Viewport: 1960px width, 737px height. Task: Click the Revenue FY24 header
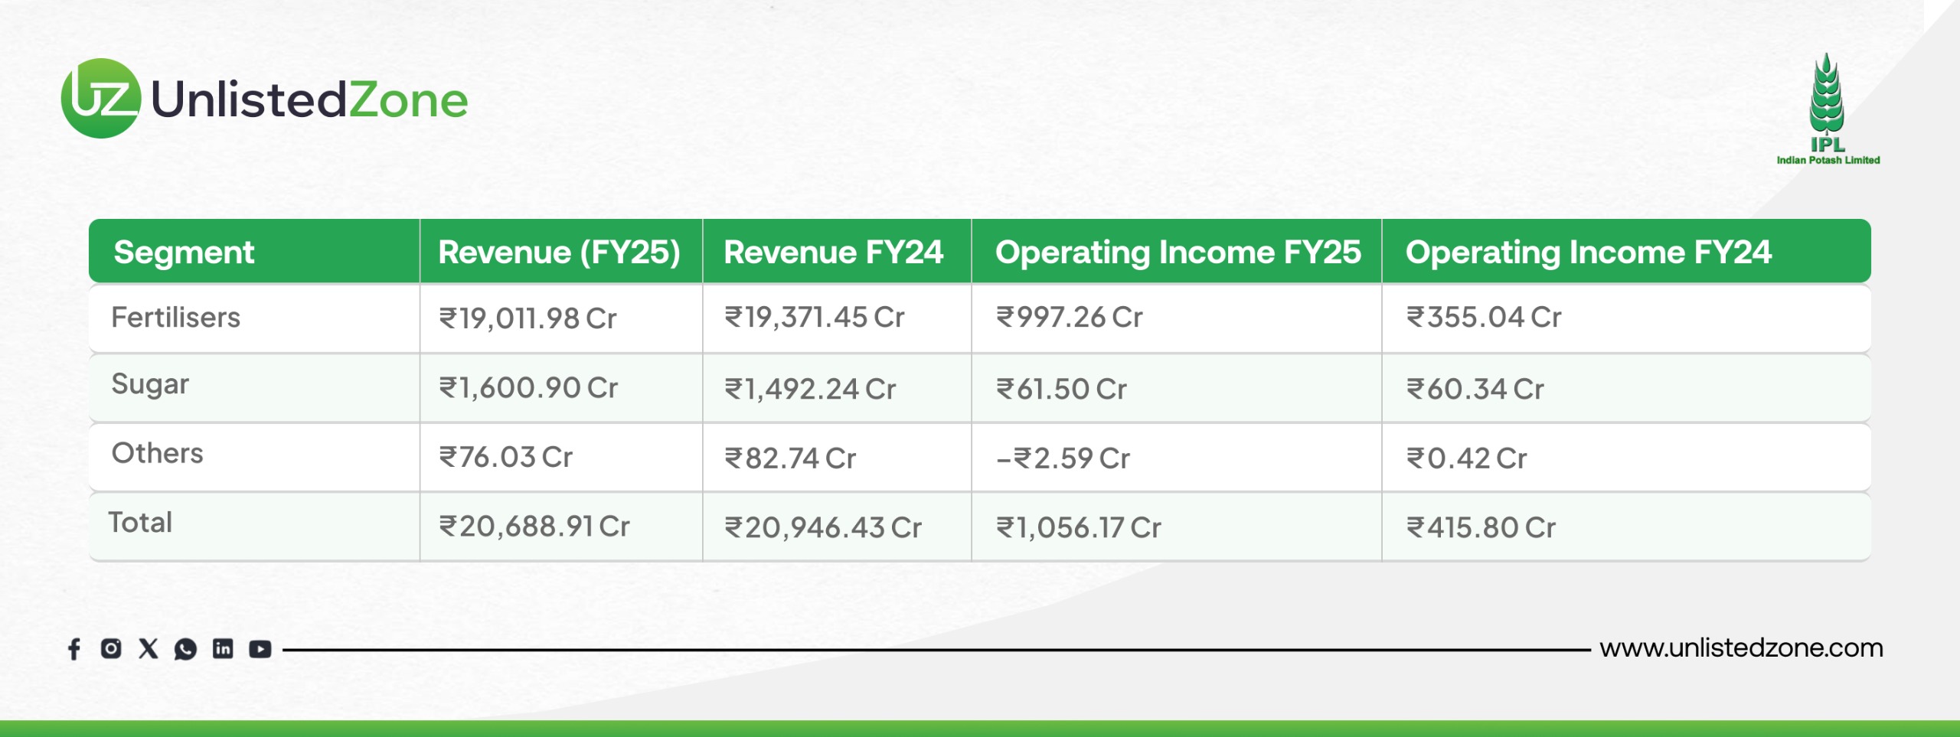pos(834,253)
